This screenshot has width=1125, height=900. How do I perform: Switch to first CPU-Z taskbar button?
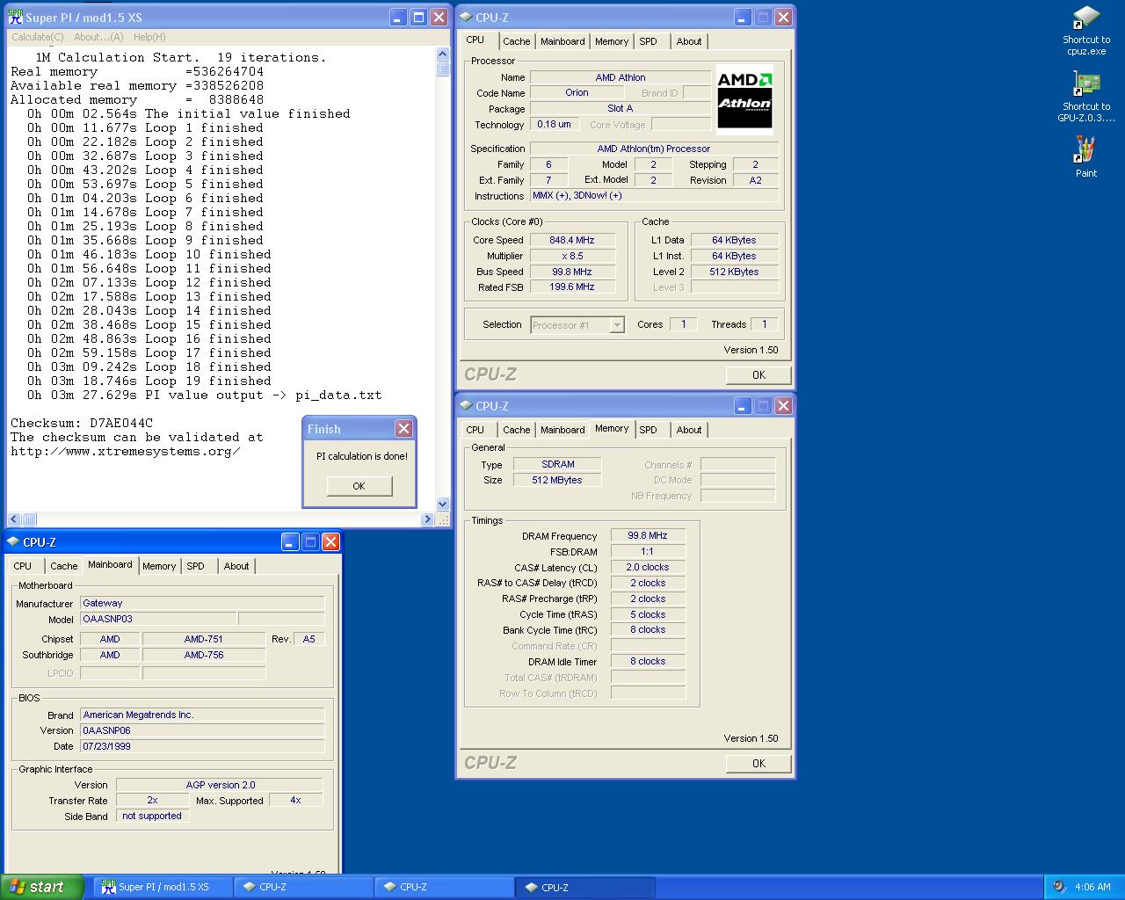(x=304, y=887)
